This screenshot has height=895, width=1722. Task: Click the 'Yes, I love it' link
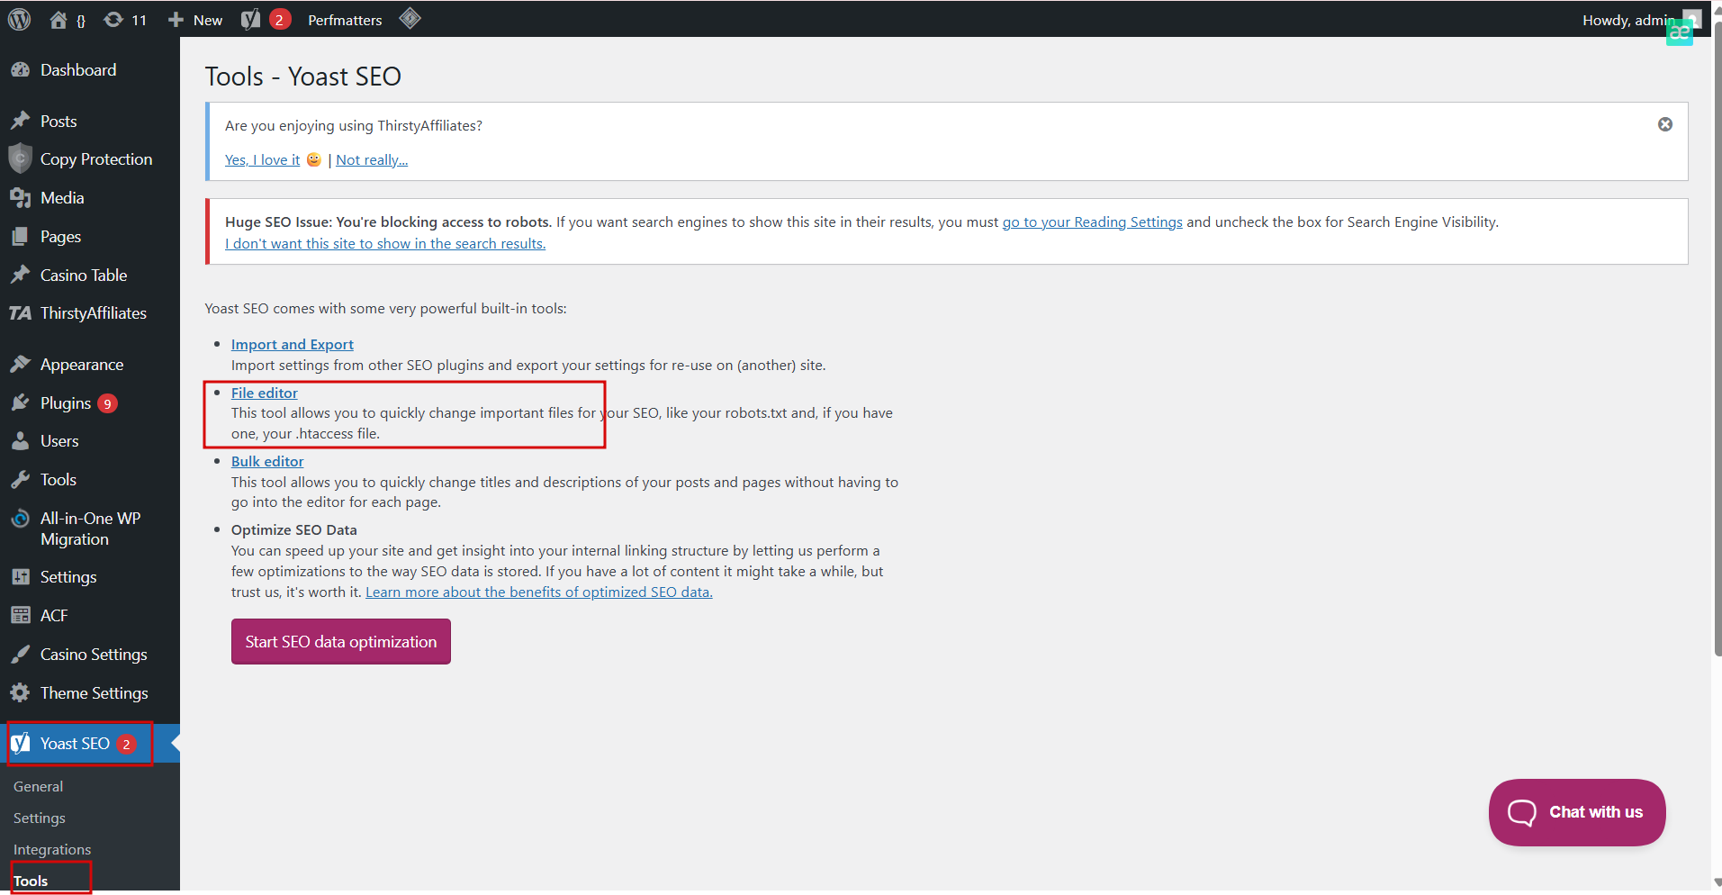[263, 159]
